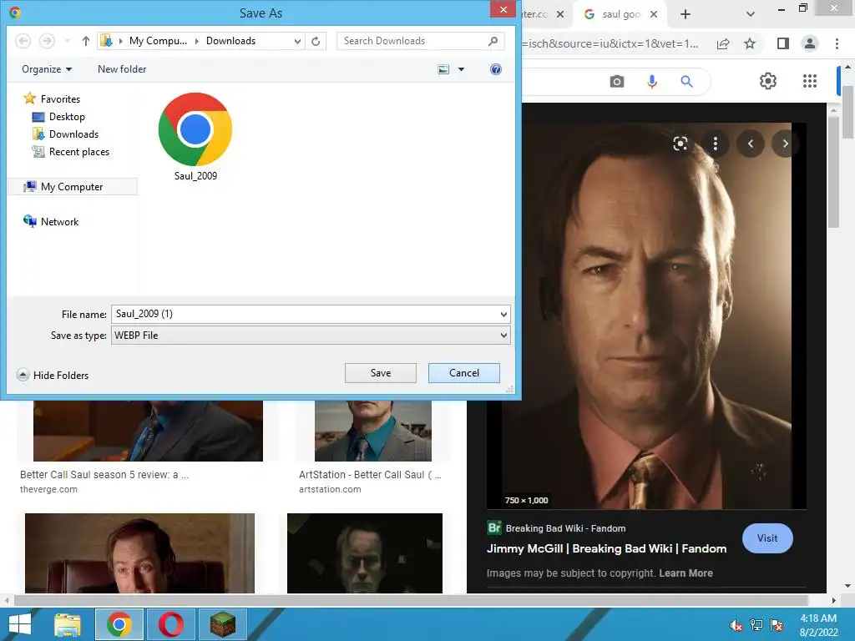This screenshot has height=641, width=855.
Task: Click Chrome address bar URL
Action: point(610,43)
